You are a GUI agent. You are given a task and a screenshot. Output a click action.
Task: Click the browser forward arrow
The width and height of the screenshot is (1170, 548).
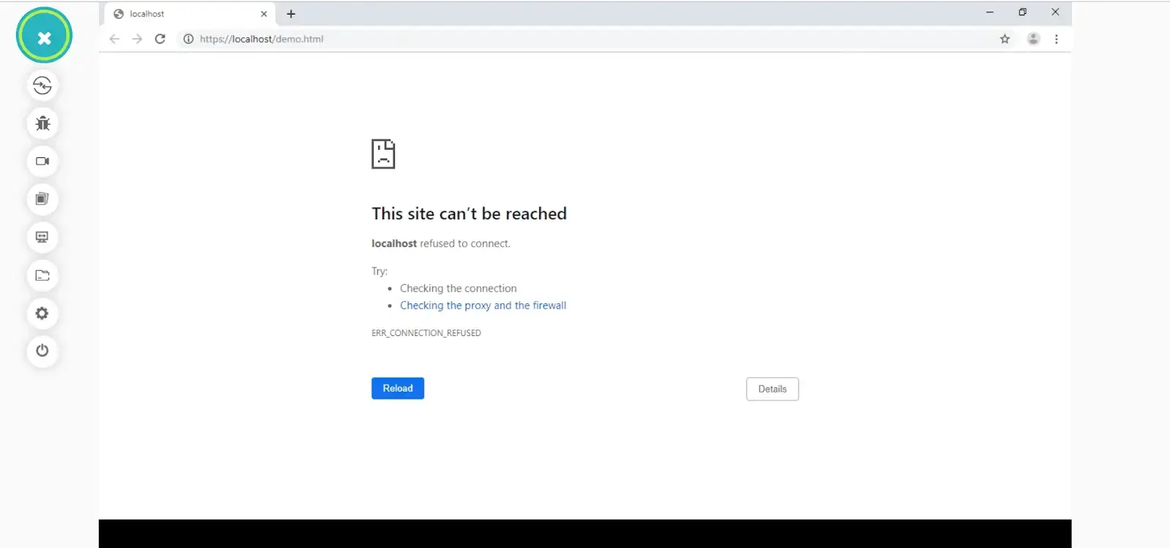pyautogui.click(x=137, y=39)
